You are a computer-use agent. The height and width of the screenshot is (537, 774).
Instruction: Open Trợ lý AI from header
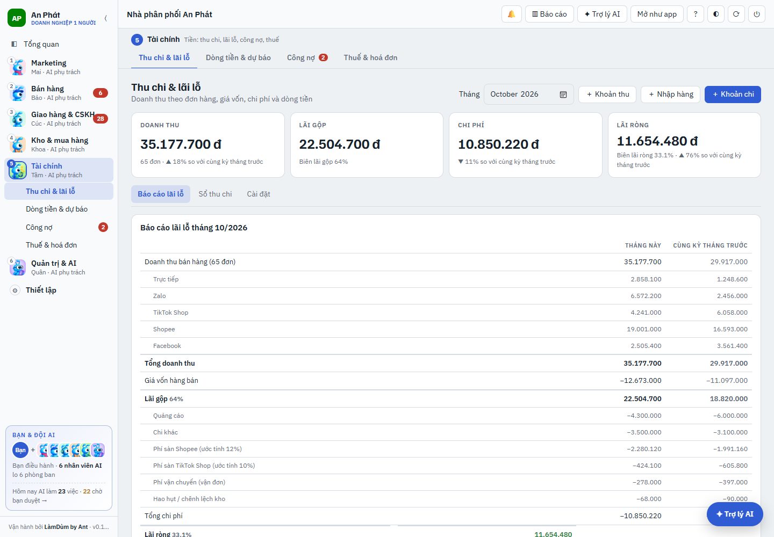click(x=602, y=14)
